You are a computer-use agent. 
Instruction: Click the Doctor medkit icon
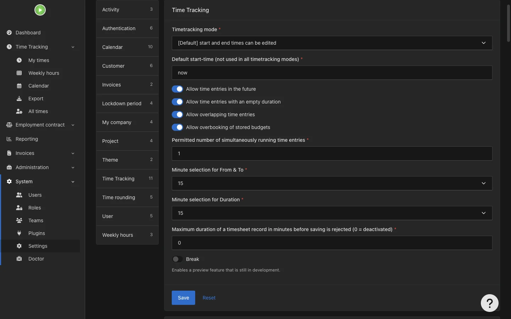coord(19,259)
